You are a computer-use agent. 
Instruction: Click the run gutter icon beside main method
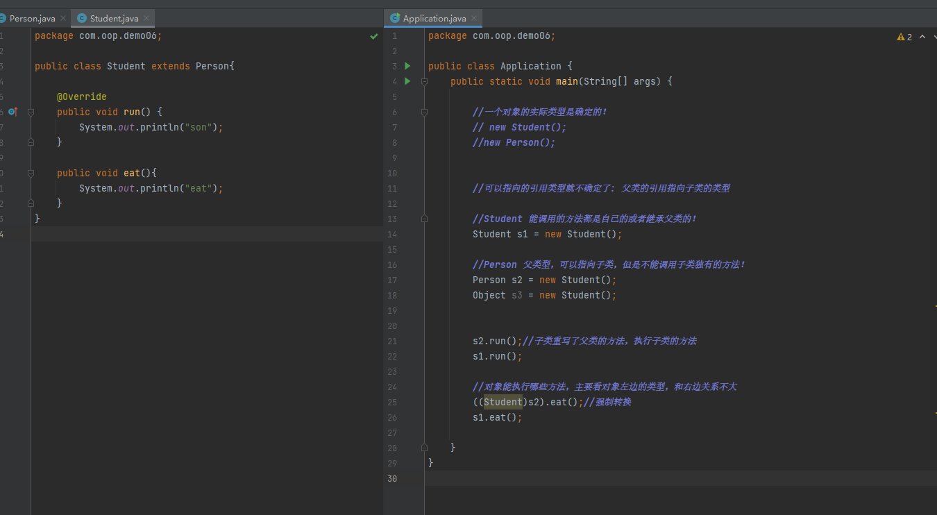coord(407,81)
